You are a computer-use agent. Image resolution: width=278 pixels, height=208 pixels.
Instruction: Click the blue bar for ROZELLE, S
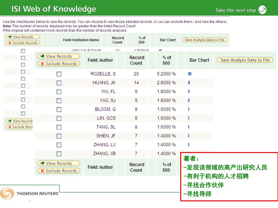tap(190, 74)
